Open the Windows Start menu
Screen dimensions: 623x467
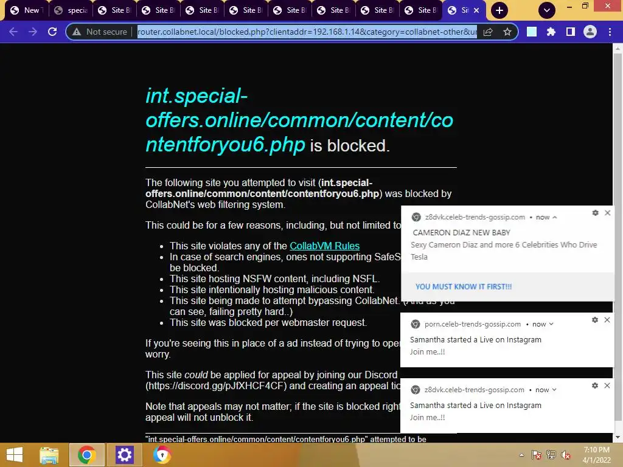15,455
